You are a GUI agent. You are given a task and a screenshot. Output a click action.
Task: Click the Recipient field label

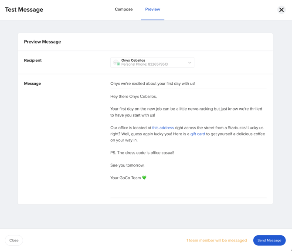coord(33,60)
